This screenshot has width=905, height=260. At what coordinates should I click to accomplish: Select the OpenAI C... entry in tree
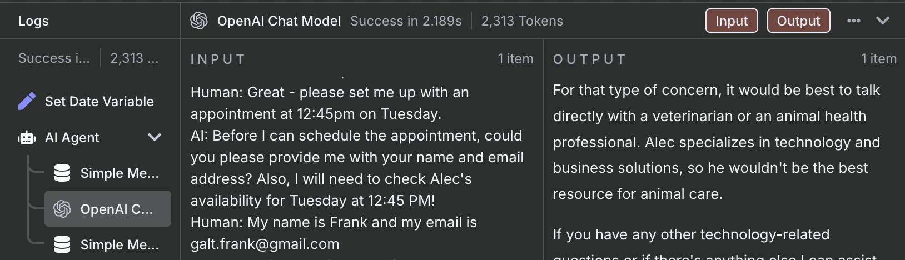click(108, 209)
